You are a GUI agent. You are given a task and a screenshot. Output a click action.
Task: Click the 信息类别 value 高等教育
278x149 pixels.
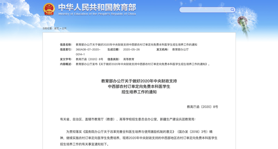pos(129,59)
